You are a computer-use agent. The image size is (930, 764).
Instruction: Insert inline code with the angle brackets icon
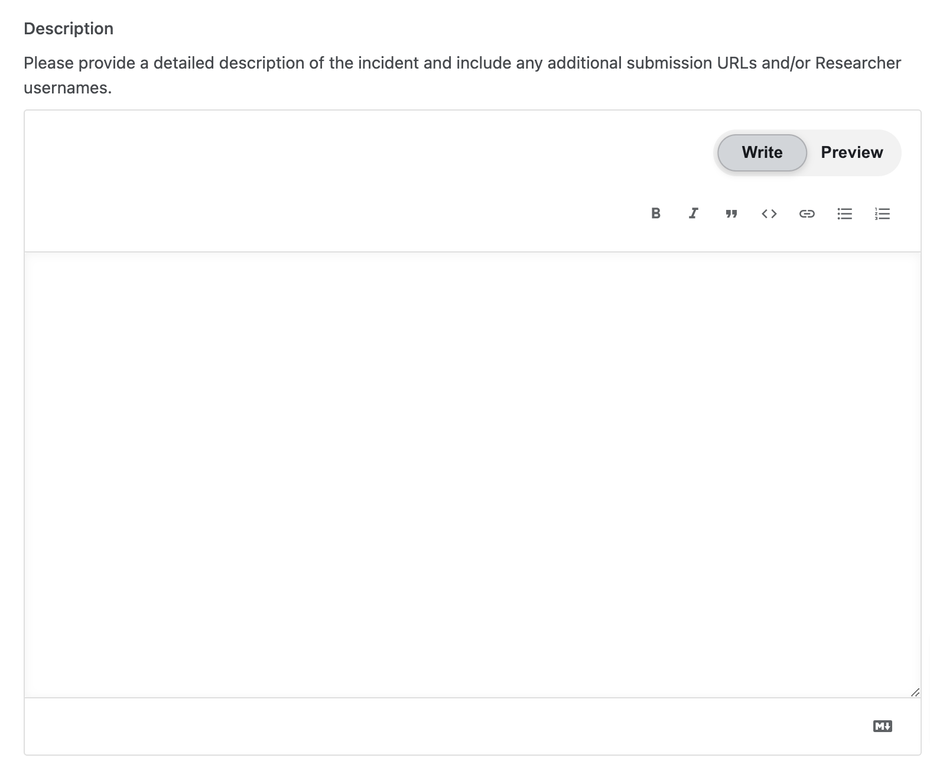click(769, 213)
